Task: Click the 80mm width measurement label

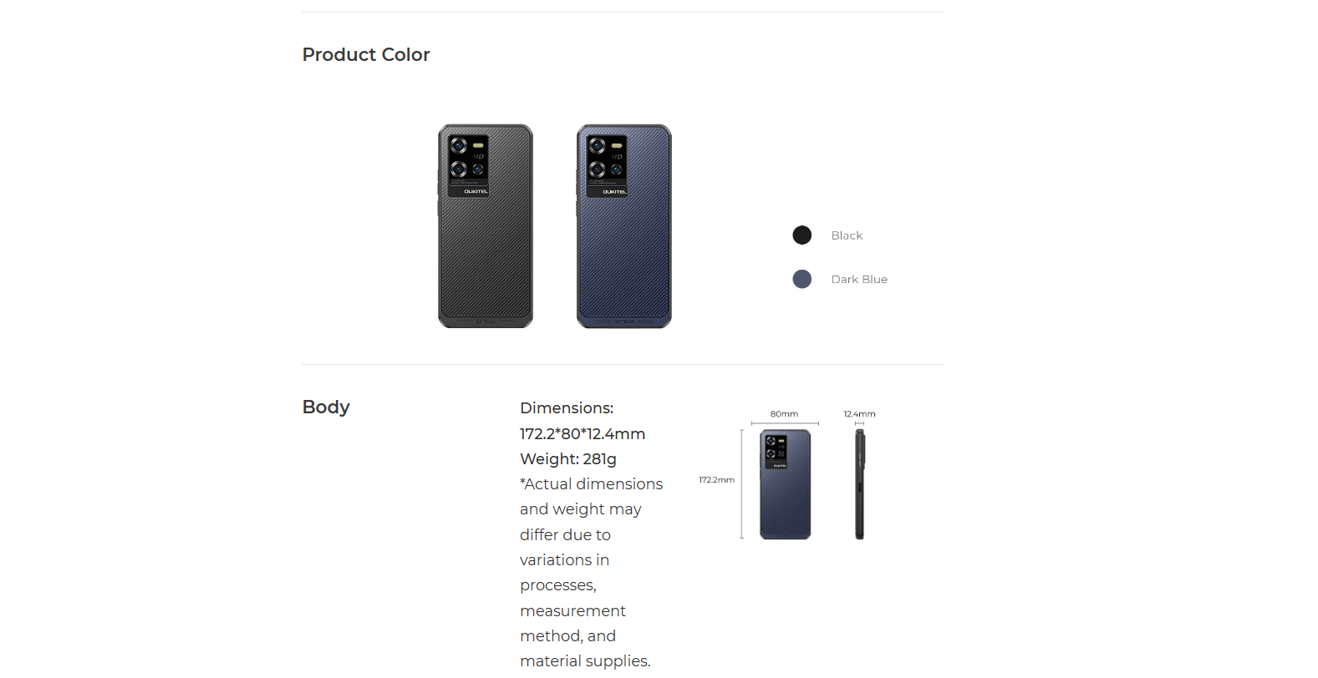Action: click(x=784, y=414)
